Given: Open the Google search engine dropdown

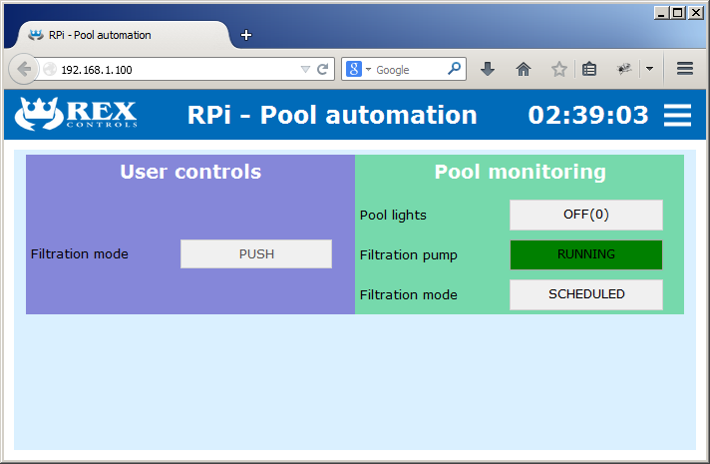Looking at the screenshot, I should (359, 70).
